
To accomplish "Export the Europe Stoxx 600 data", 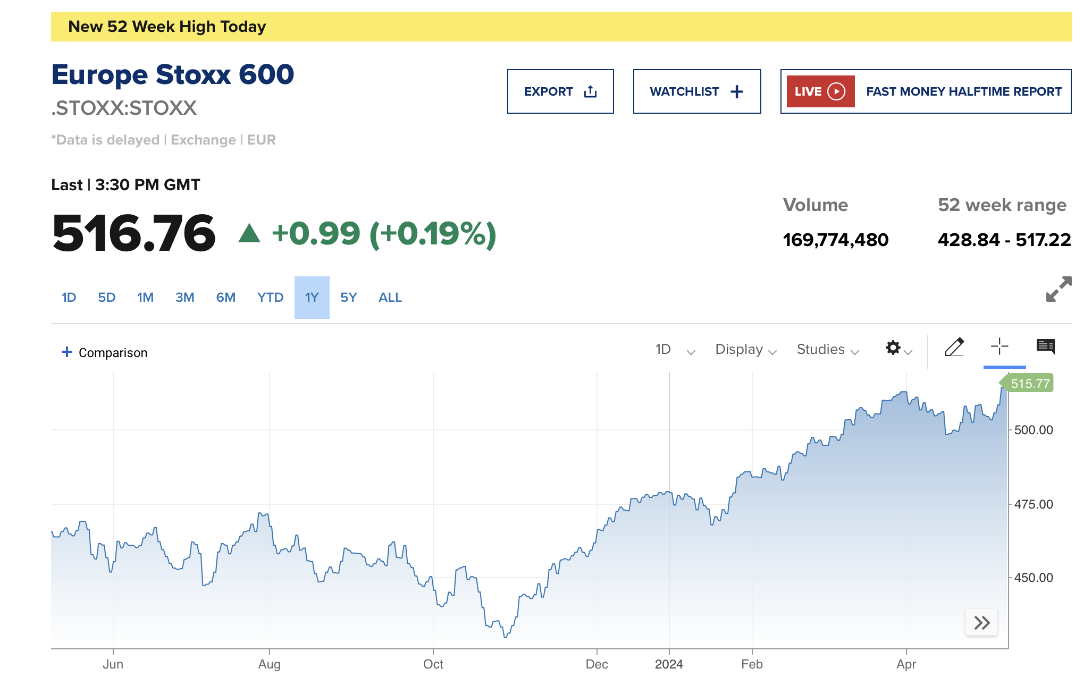I will click(x=560, y=91).
